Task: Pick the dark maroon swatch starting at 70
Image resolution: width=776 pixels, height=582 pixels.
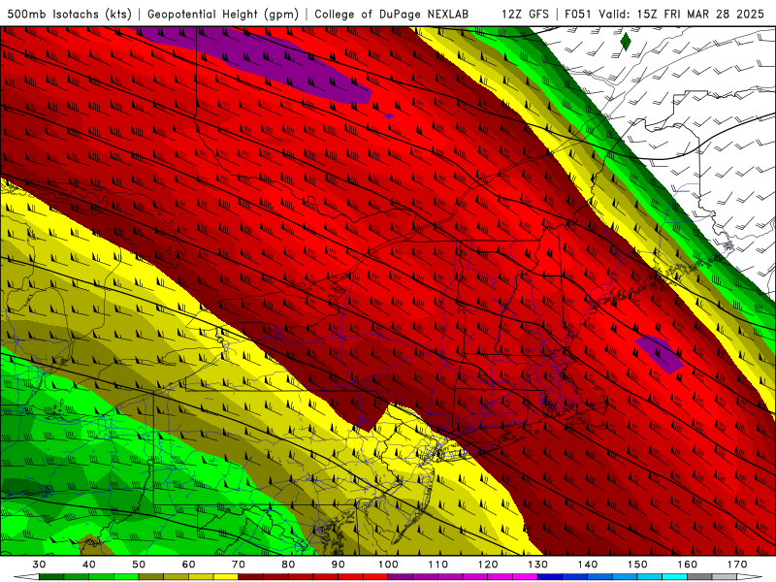Action: (x=251, y=577)
